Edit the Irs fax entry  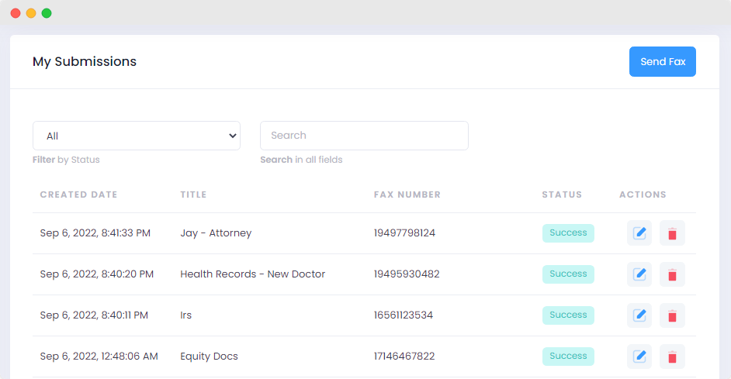click(639, 315)
